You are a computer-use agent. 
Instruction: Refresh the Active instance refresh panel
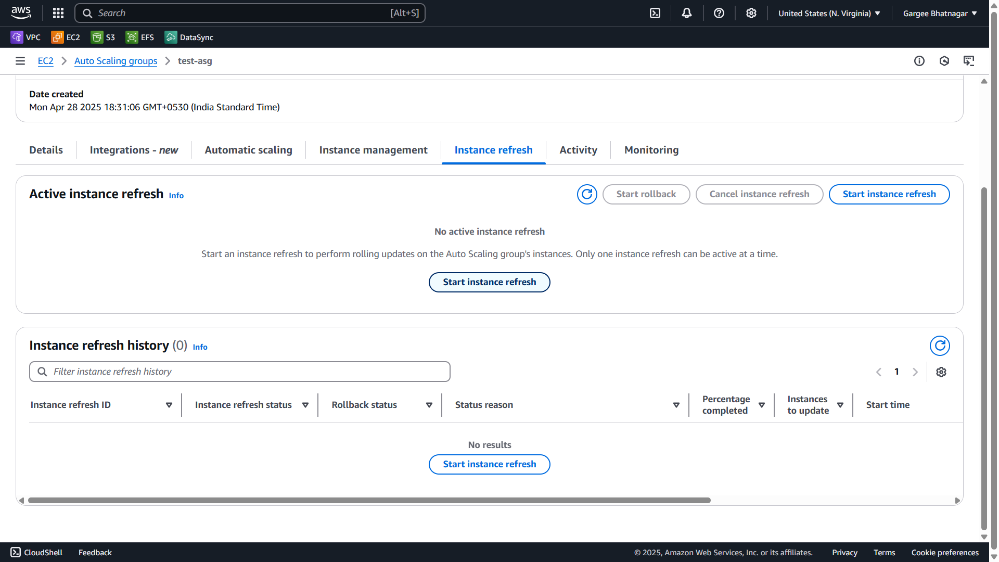pos(587,194)
